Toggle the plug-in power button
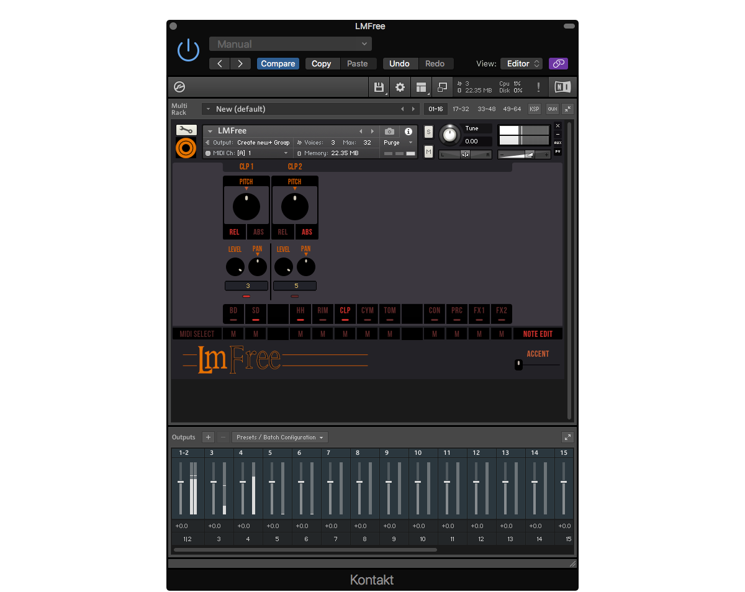Viewport: 745px width, 592px height. (188, 50)
